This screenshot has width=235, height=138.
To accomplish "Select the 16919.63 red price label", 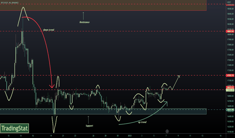I will point(230,87).
